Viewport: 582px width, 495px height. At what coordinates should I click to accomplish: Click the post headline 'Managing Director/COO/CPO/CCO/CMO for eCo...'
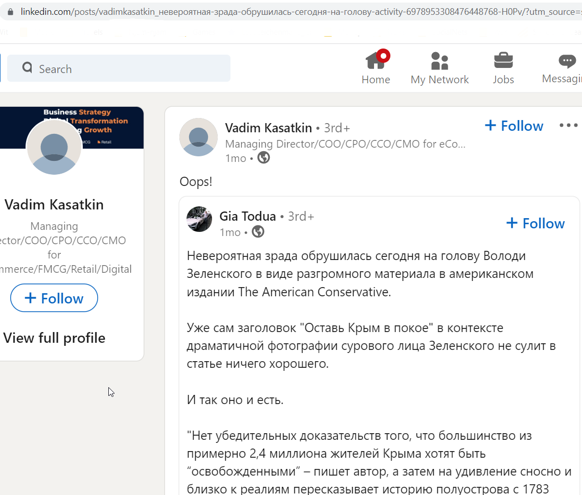click(345, 144)
